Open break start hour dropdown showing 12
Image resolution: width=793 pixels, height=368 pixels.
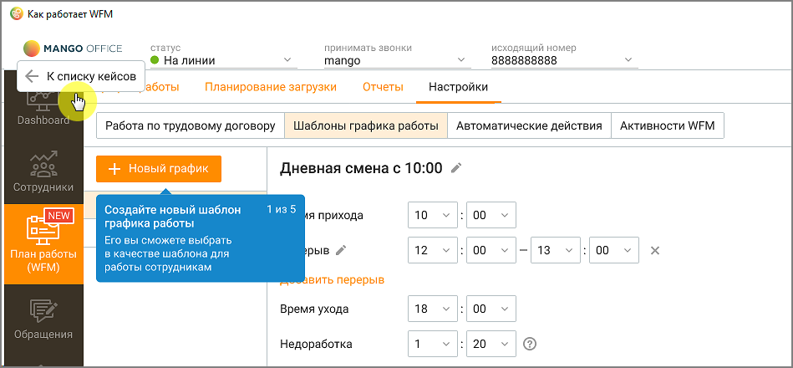click(432, 251)
